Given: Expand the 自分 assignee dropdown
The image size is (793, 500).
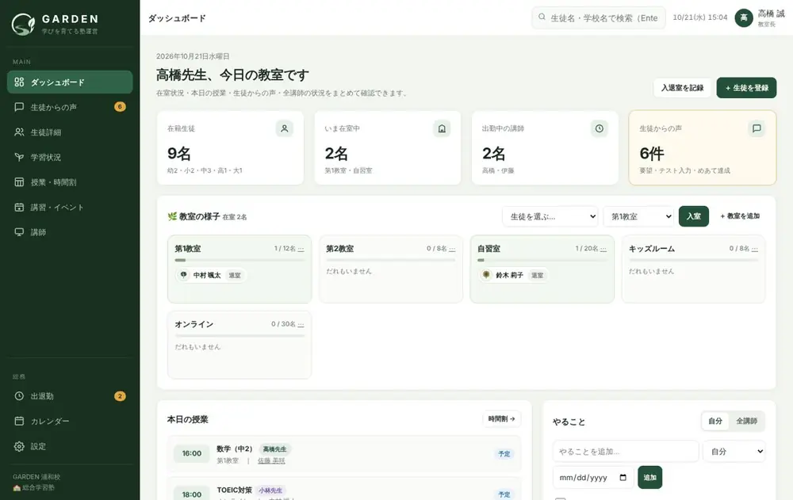Looking at the screenshot, I should [x=734, y=452].
